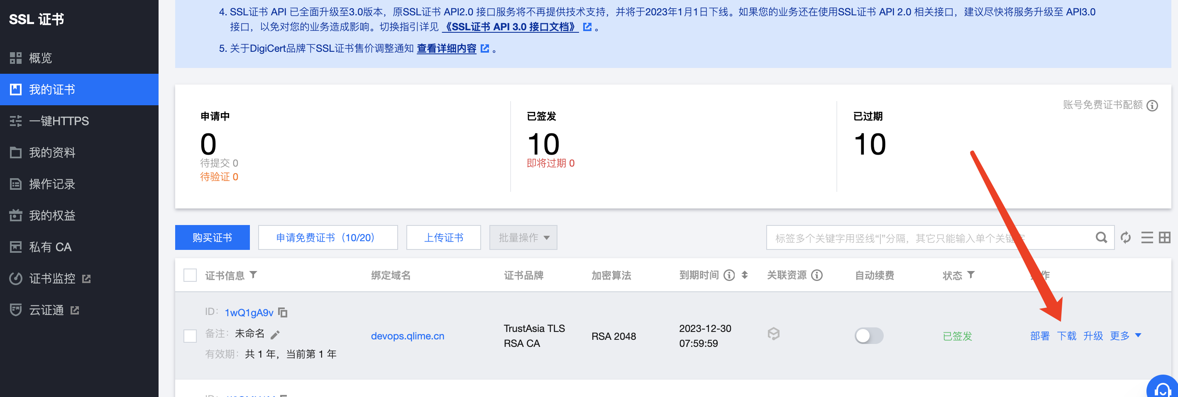
Task: Click the 待验证 0 count
Action: pos(219,177)
